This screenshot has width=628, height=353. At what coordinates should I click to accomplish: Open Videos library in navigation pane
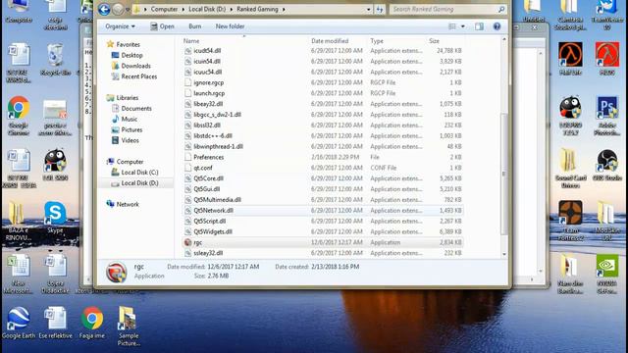tap(130, 140)
